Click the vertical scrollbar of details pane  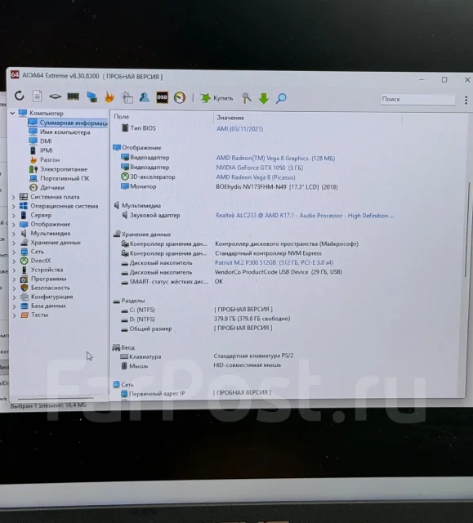tap(466, 230)
